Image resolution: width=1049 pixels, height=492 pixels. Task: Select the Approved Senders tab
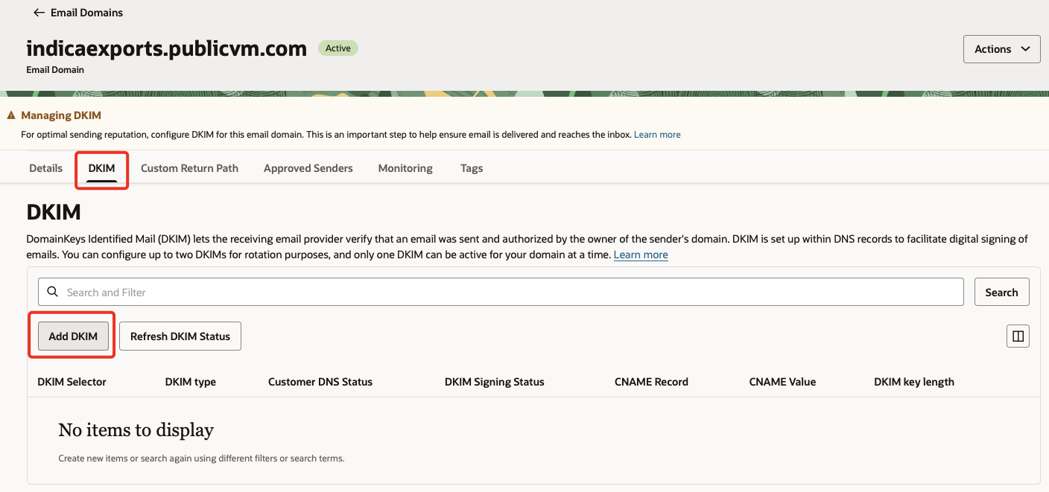tap(308, 168)
